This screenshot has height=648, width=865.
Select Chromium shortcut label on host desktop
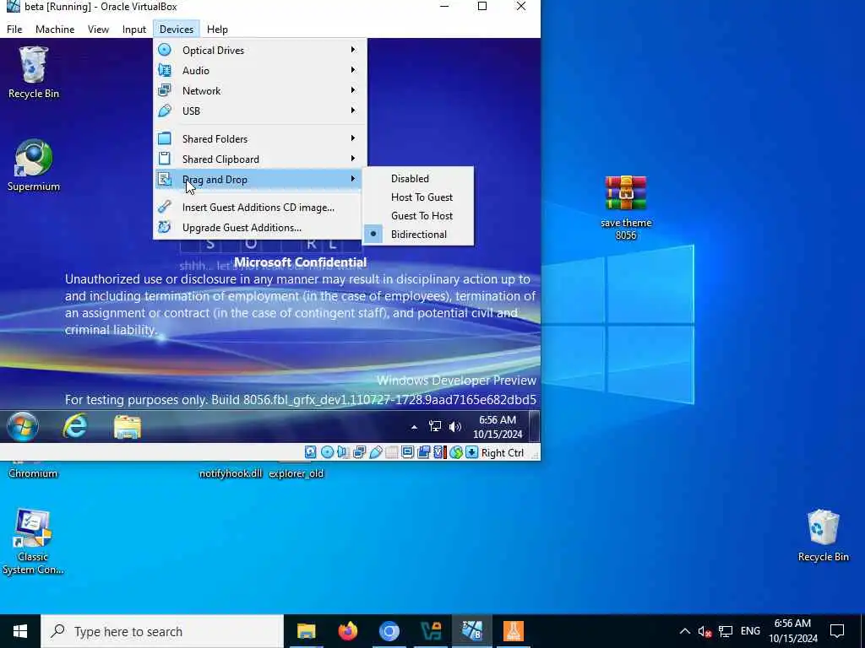coord(33,473)
